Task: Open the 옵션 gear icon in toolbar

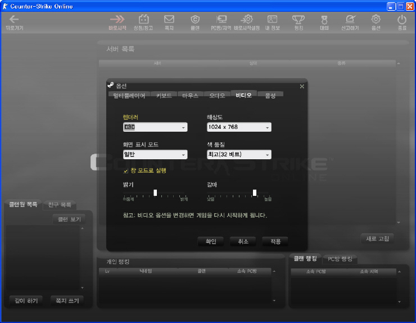Action: tap(376, 19)
